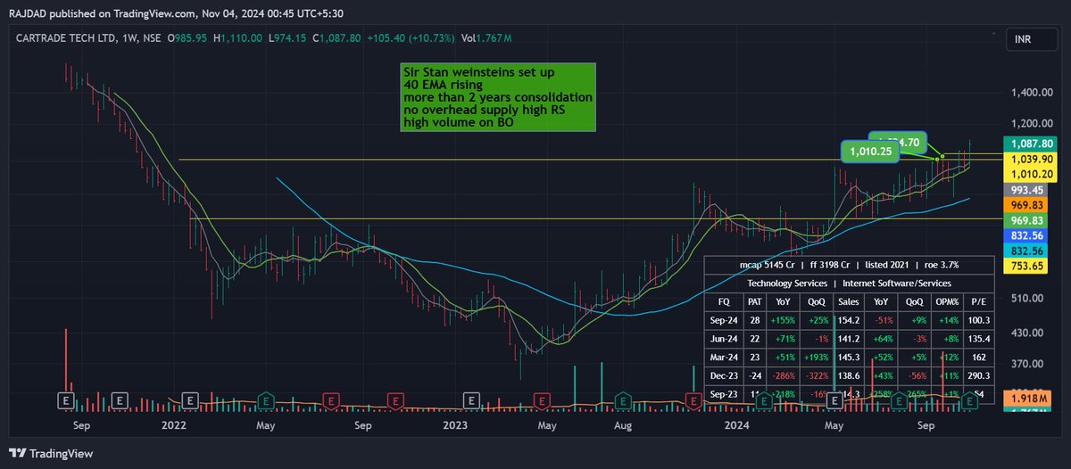The image size is (1071, 469).
Task: Click the Dec-23 row label in the table
Action: tap(724, 375)
